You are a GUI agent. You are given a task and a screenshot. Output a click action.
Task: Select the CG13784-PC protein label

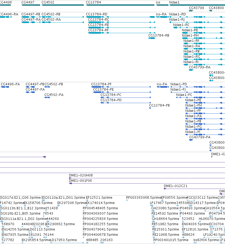pyautogui.click(x=111, y=95)
